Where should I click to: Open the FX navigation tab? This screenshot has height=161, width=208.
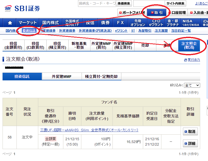click(x=120, y=23)
